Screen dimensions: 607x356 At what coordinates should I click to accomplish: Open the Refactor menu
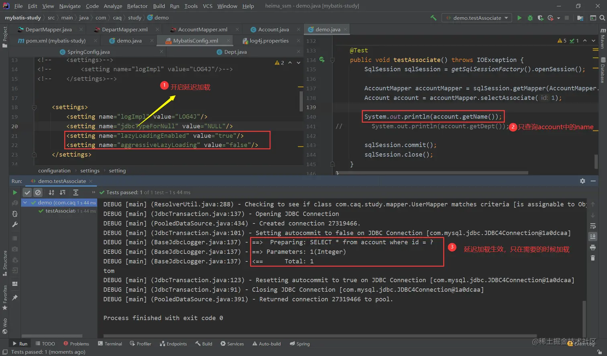click(137, 6)
